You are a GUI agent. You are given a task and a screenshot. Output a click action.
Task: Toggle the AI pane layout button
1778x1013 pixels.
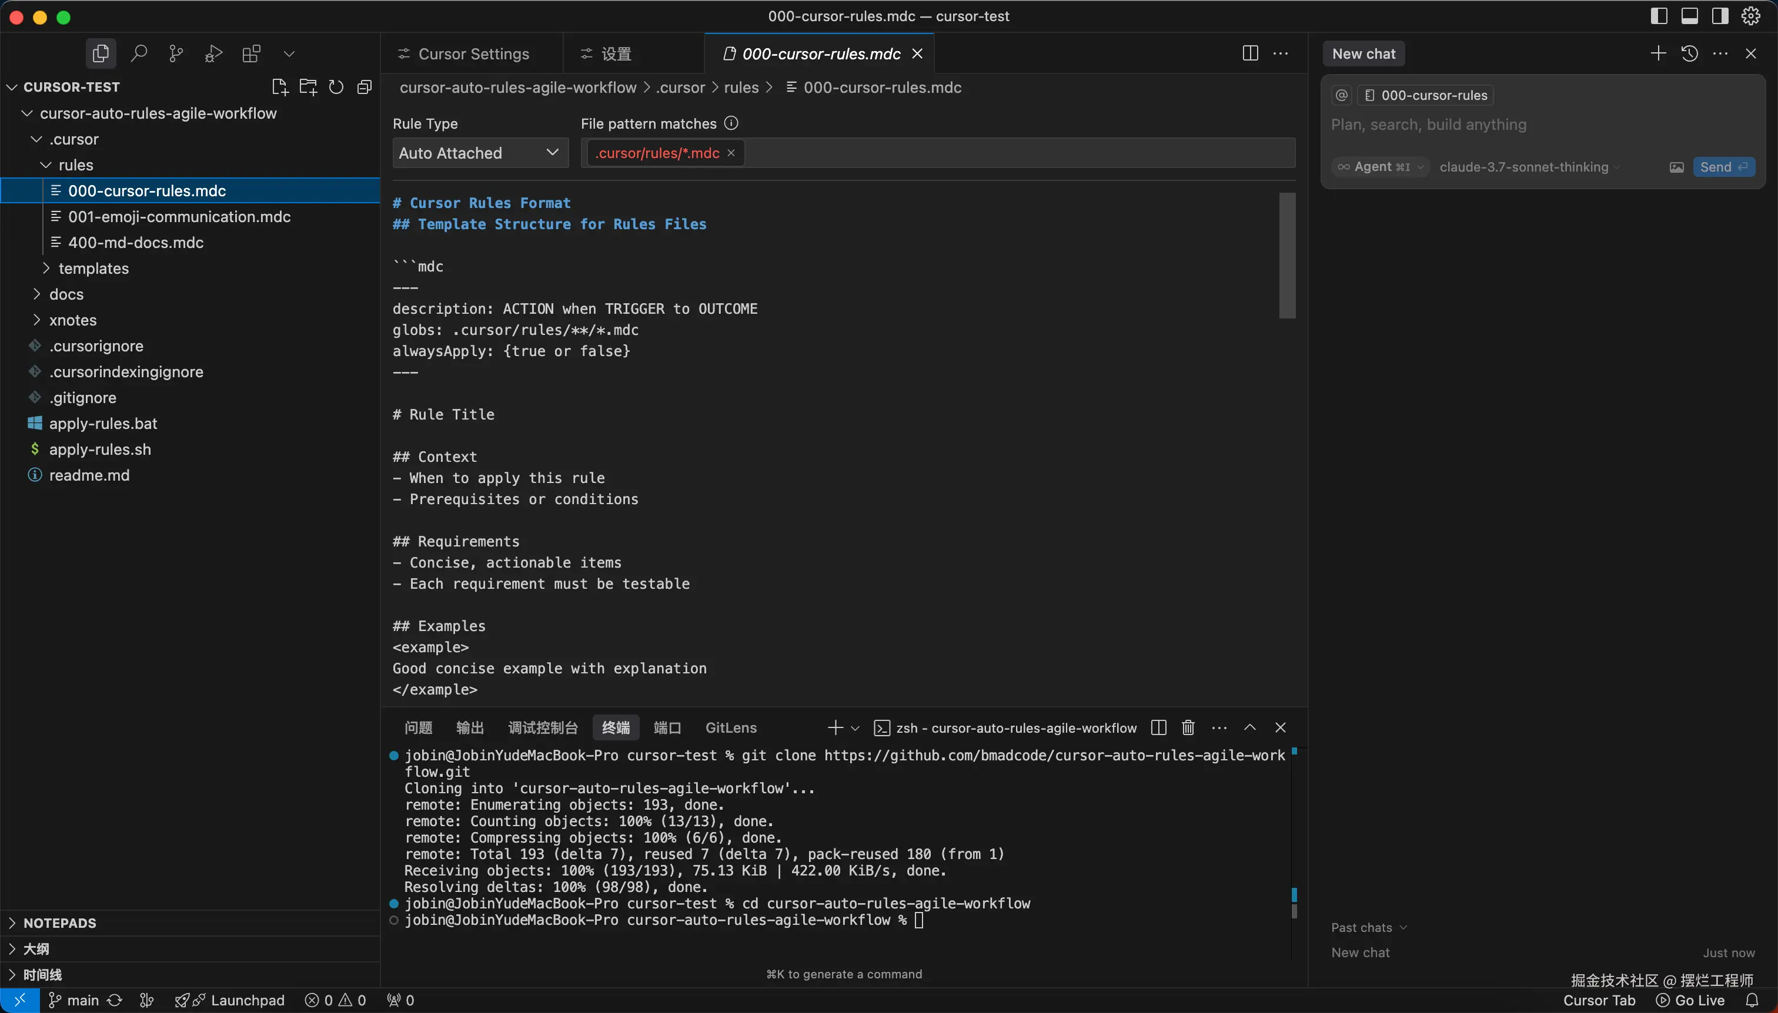pos(1720,16)
